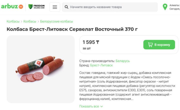Click the arbuz.kz logo
This screenshot has height=110, width=180.
point(12,7)
